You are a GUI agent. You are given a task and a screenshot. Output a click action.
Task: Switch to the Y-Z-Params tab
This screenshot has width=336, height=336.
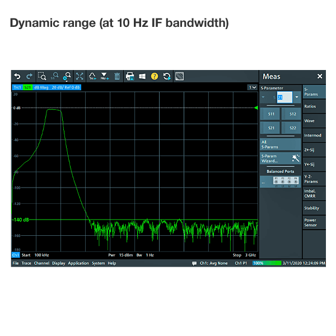314,179
